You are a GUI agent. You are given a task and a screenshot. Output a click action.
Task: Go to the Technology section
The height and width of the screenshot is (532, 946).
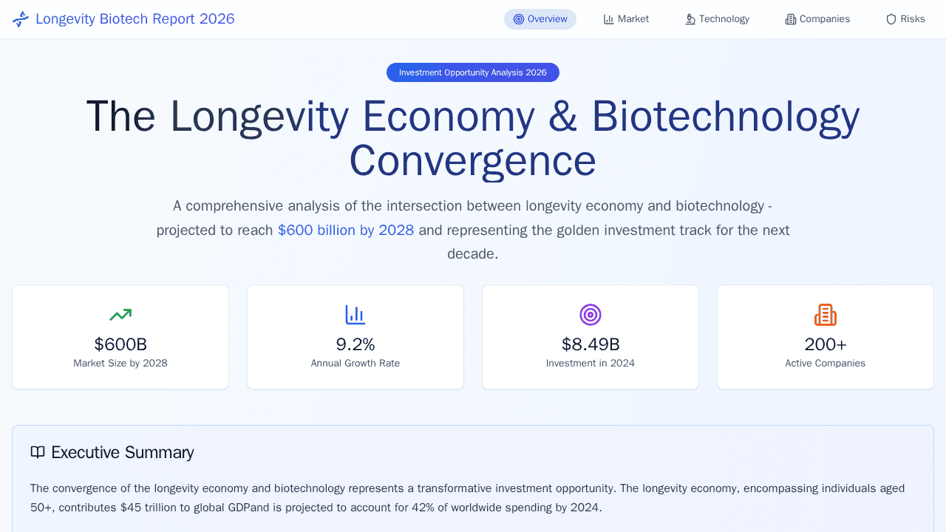point(717,19)
